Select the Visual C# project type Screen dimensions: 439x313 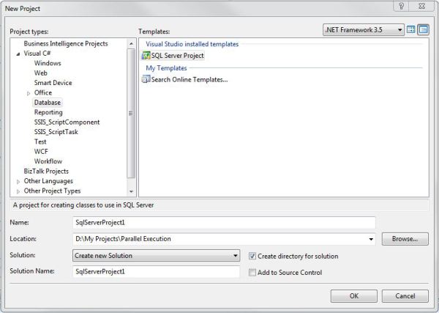pyautogui.click(x=37, y=54)
